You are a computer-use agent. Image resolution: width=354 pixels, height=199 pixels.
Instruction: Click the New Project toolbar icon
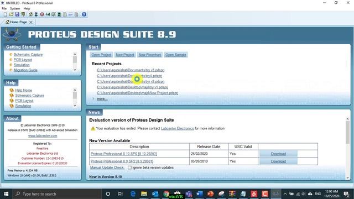pos(6,14)
